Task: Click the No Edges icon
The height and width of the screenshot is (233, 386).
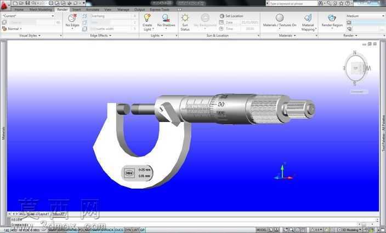Action: pyautogui.click(x=72, y=18)
